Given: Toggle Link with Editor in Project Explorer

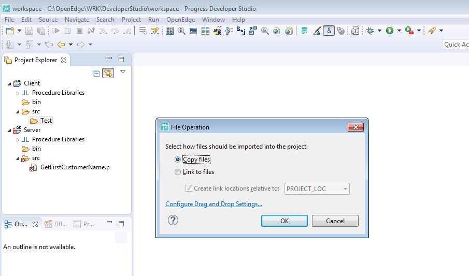Looking at the screenshot, I should 108,73.
